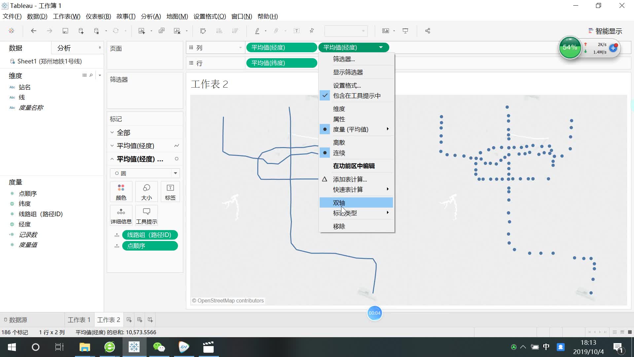
Task: Click the Sort ascending toolbar icon
Action: (219, 31)
